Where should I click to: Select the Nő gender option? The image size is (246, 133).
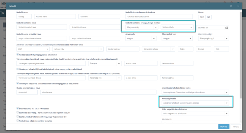pyautogui.click(x=209, y=17)
